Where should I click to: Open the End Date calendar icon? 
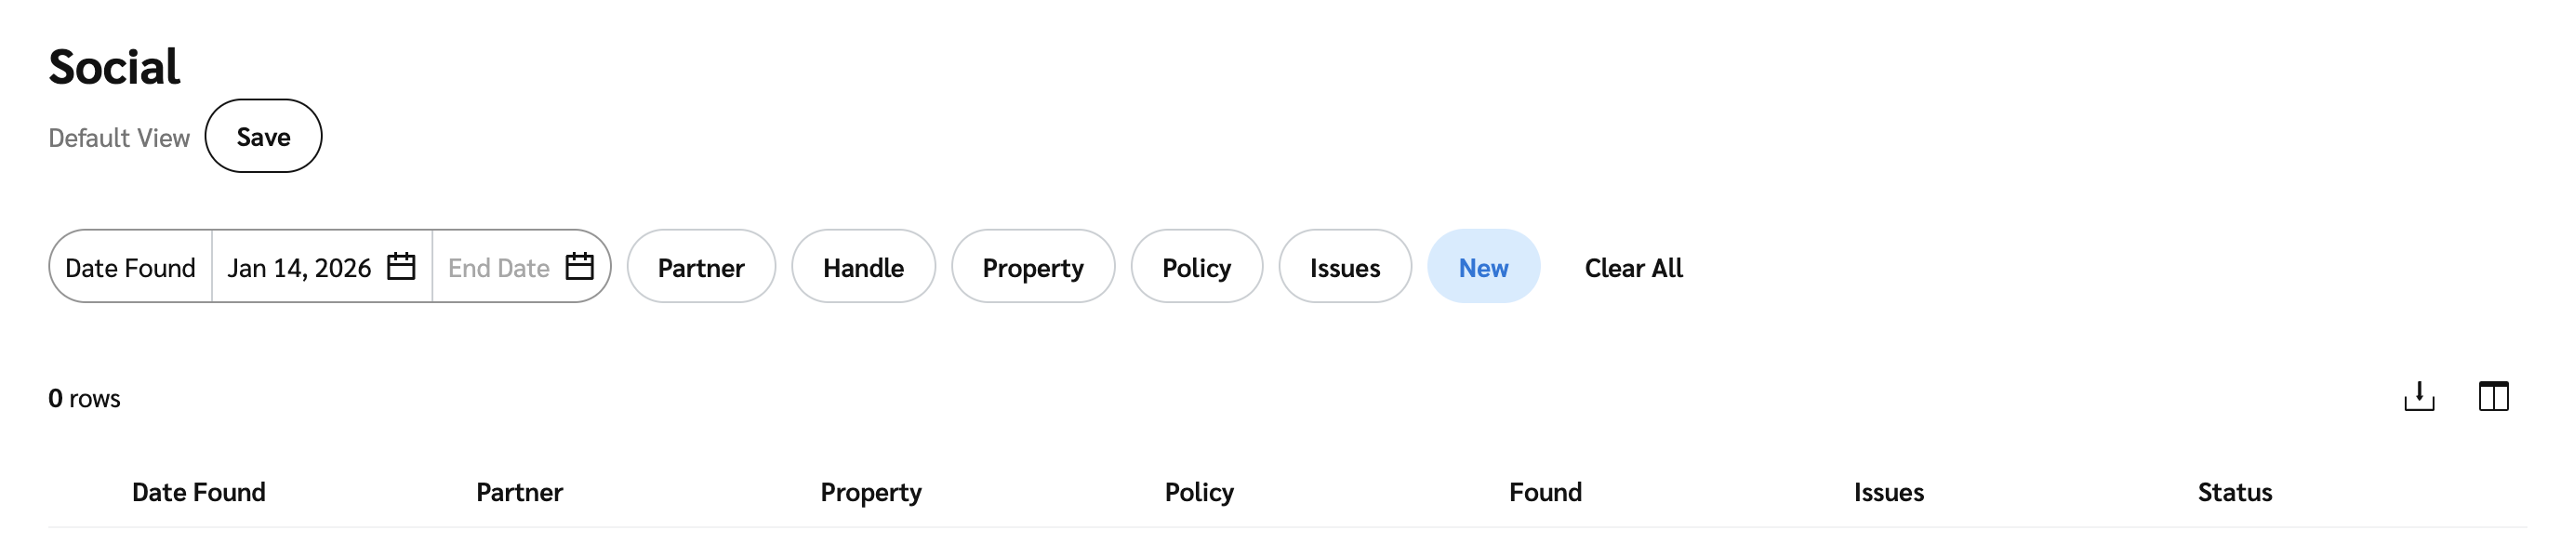pos(579,267)
